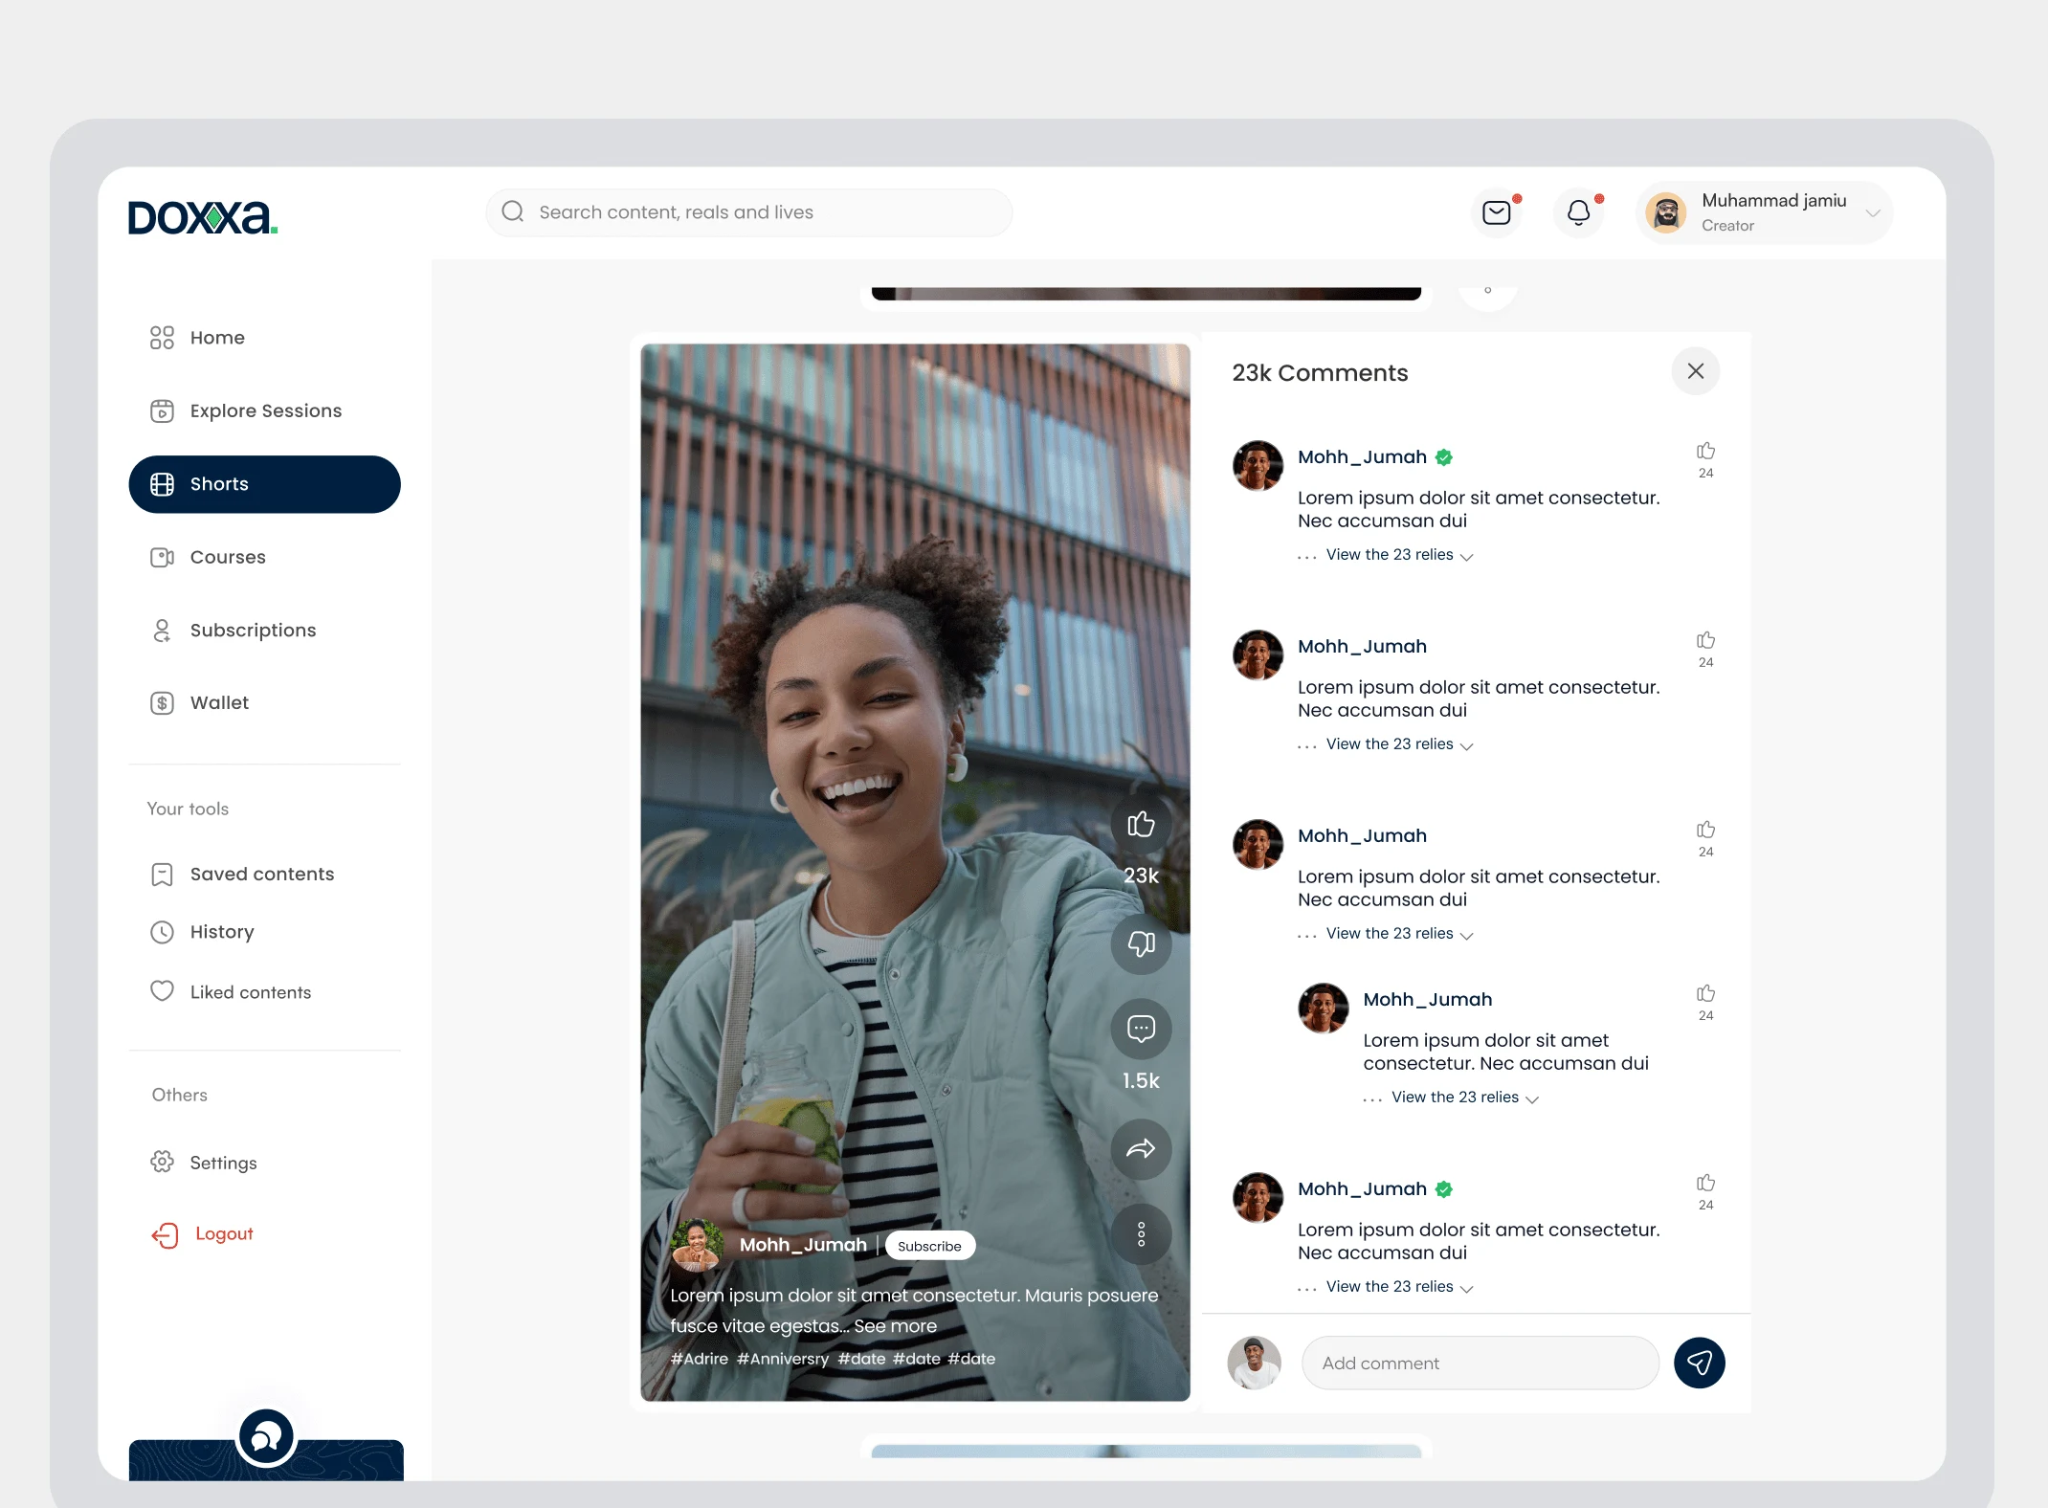Dislike the video with thumbs-down icon
Screen dimensions: 2048x1508
[x=1141, y=943]
